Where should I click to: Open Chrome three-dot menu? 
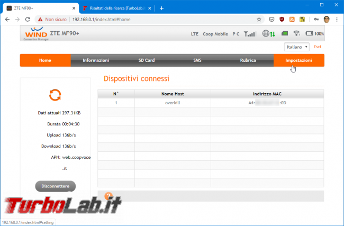337,19
